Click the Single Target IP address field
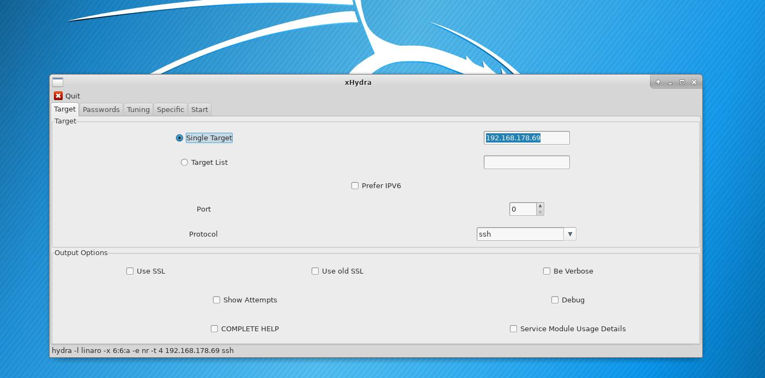765x378 pixels. point(526,138)
